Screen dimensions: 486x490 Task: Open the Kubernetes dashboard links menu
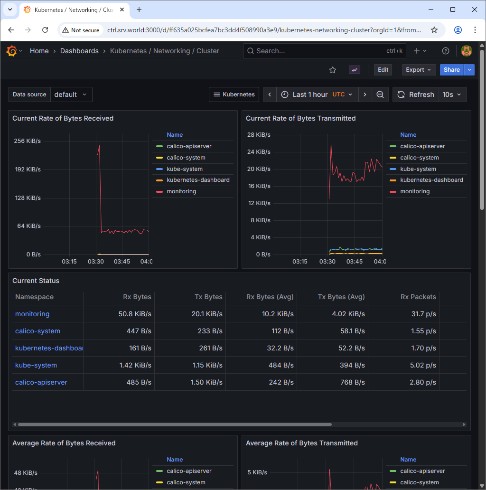[x=234, y=94]
